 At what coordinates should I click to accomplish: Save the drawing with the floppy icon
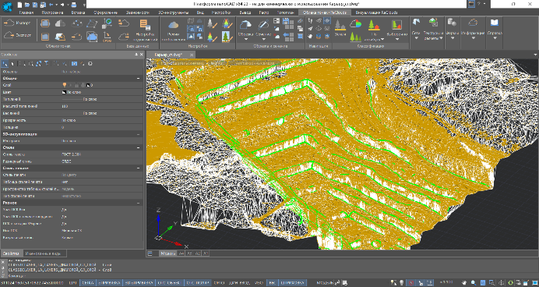(x=35, y=5)
